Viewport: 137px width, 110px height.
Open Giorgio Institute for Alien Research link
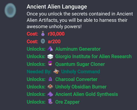point(93,57)
